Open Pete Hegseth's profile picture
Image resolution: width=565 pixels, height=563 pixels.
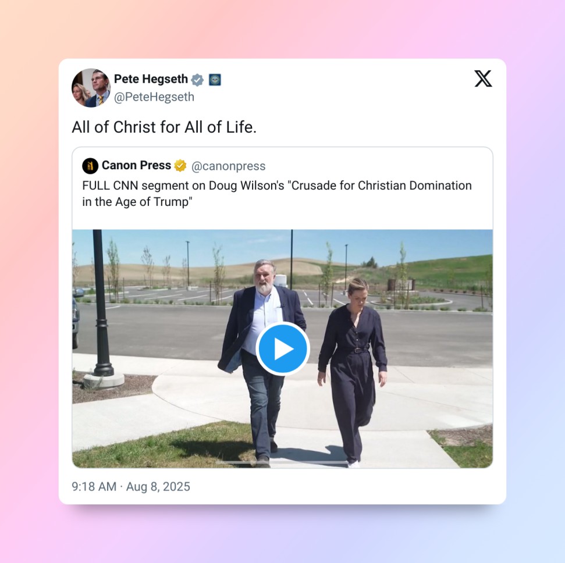91,87
